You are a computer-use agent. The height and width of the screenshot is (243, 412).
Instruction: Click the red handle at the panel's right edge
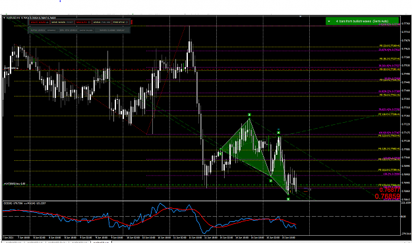pos(132,22)
